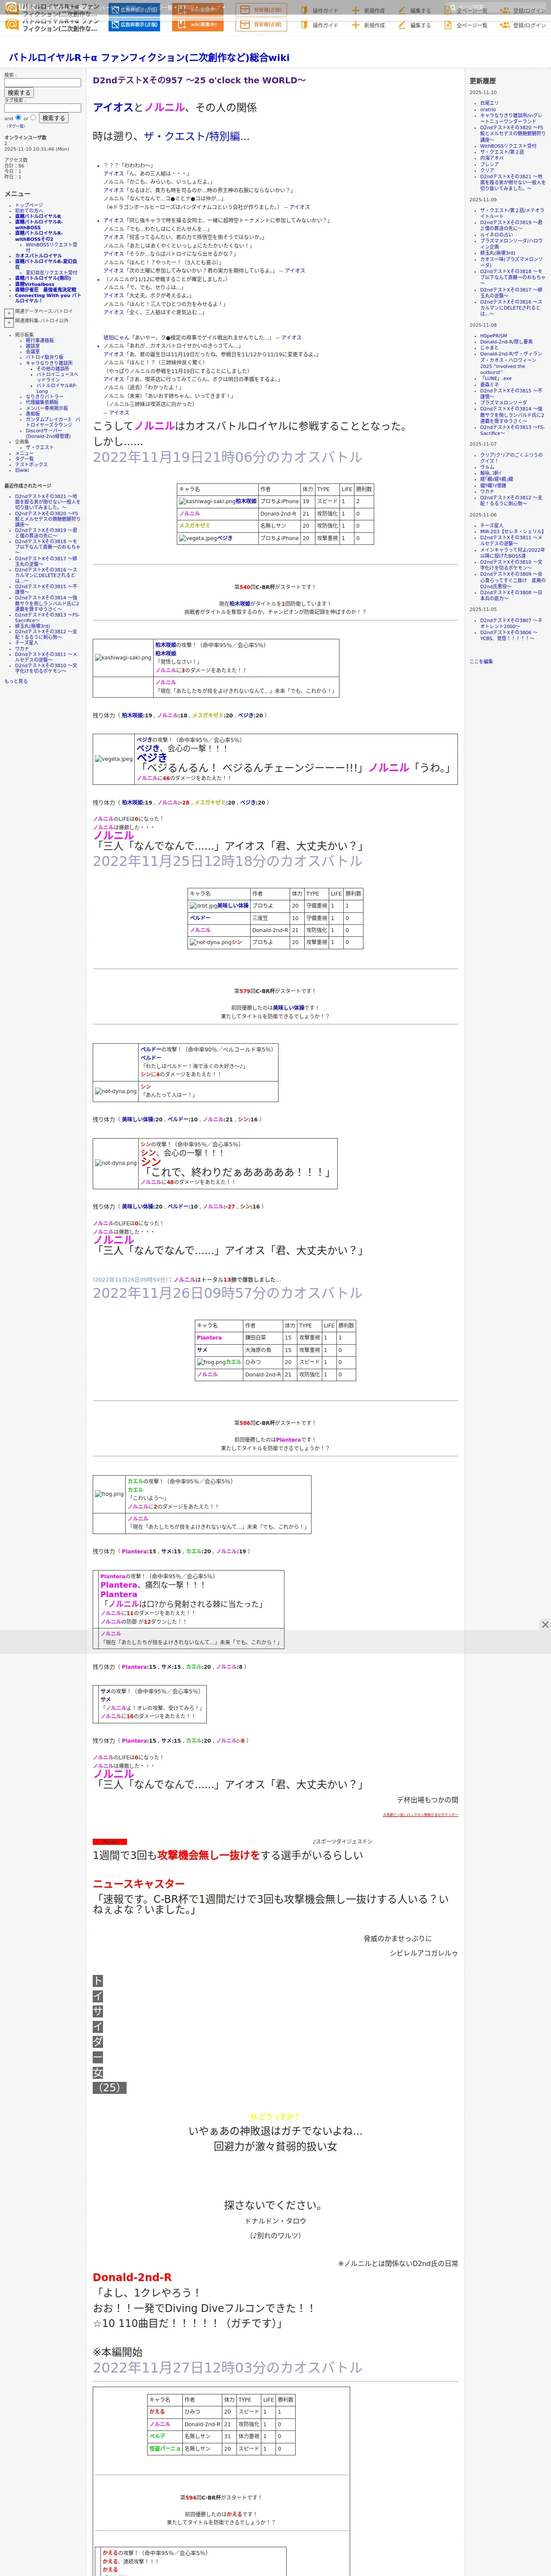Open バトロイニュースヘッドライン link
The image size is (551, 2576).
pos(57,377)
